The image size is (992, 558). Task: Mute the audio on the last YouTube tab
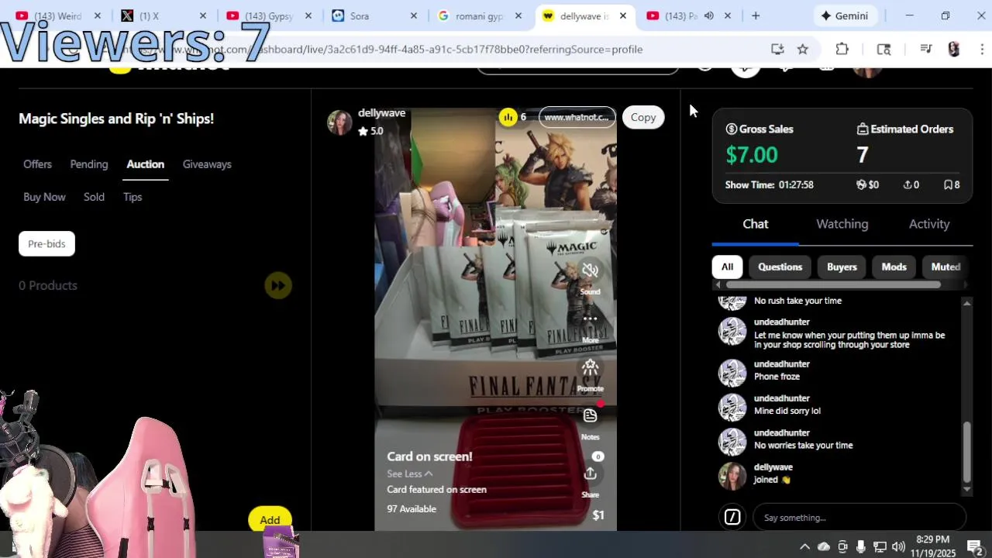[708, 15]
